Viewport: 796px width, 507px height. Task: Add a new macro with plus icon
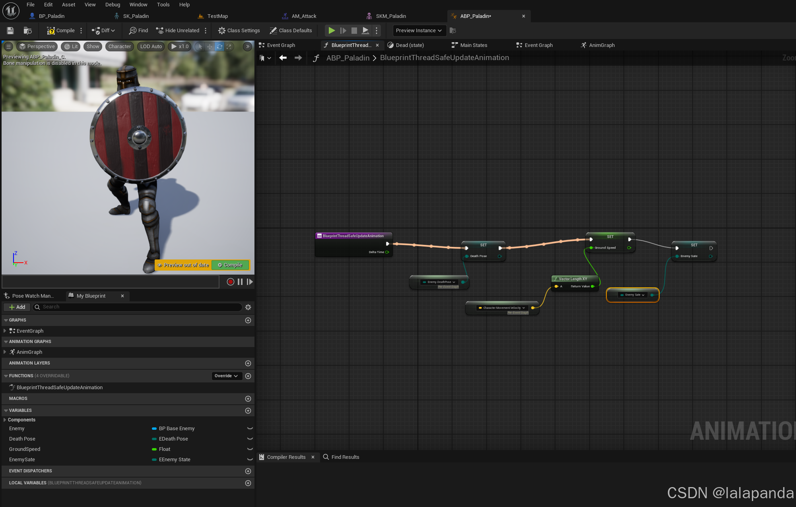[248, 398]
